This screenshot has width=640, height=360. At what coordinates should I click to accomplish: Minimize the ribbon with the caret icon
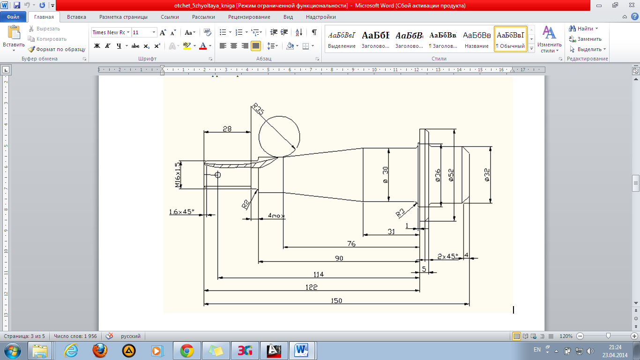625,16
